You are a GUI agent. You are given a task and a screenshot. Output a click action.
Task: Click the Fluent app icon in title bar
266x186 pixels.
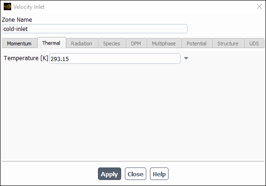7,6
